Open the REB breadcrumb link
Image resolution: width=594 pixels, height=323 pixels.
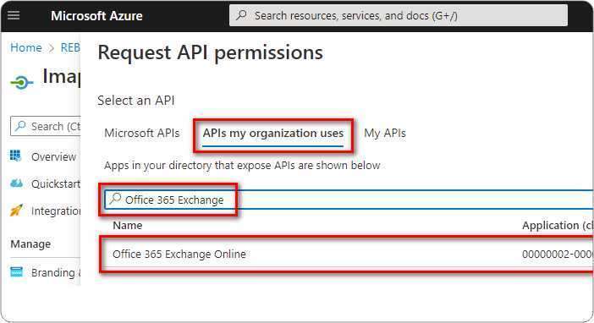(x=70, y=47)
